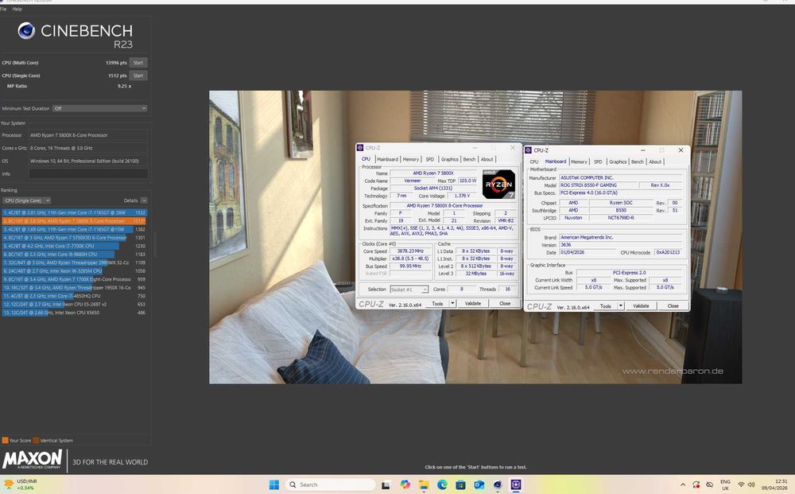Switch to Cinebench taskbar icon
This screenshot has height=494, width=795.
[x=498, y=485]
